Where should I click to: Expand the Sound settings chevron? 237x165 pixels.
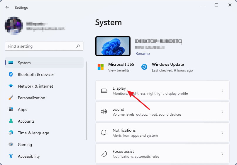(222, 112)
